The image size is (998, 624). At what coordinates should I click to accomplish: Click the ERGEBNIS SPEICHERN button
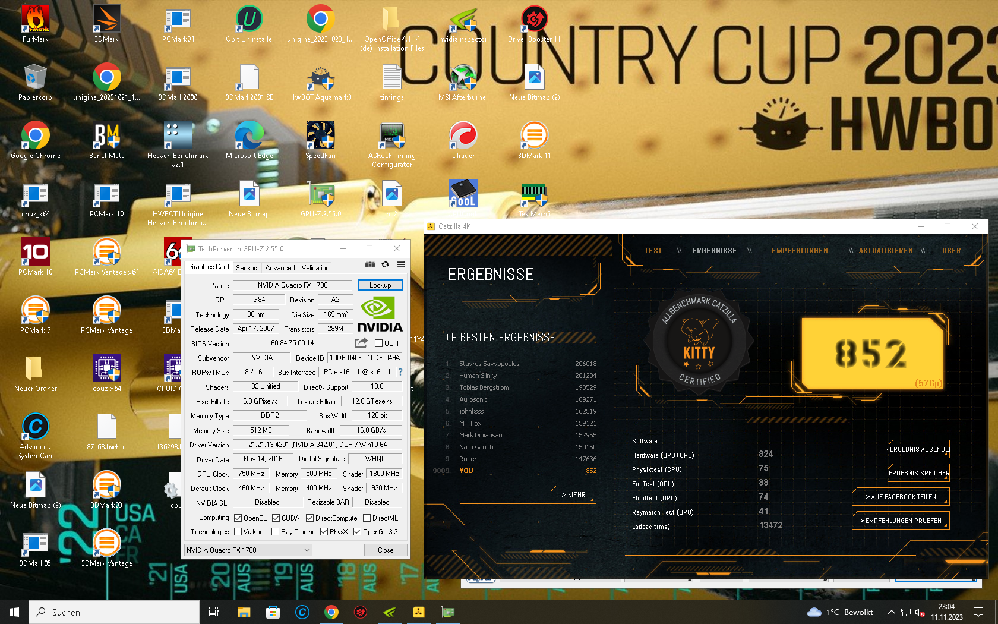point(919,473)
